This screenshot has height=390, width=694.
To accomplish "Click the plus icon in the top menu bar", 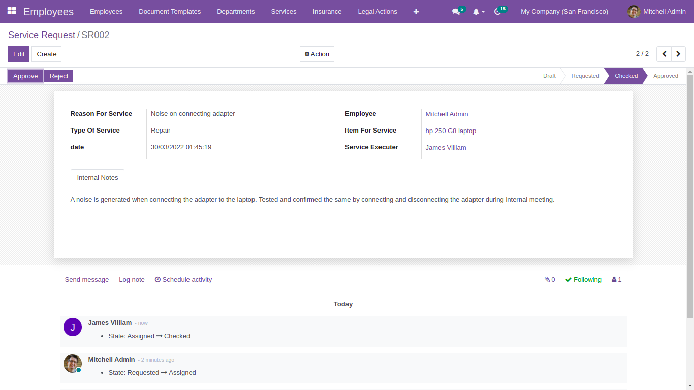I will (416, 11).
